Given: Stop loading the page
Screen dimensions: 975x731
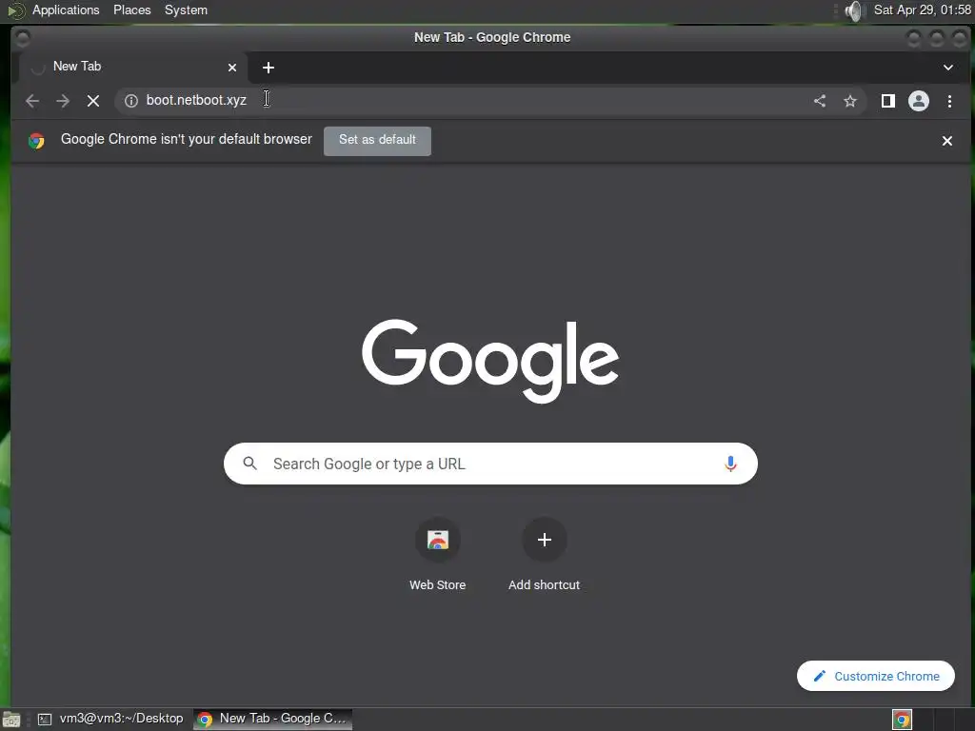Looking at the screenshot, I should click(93, 101).
